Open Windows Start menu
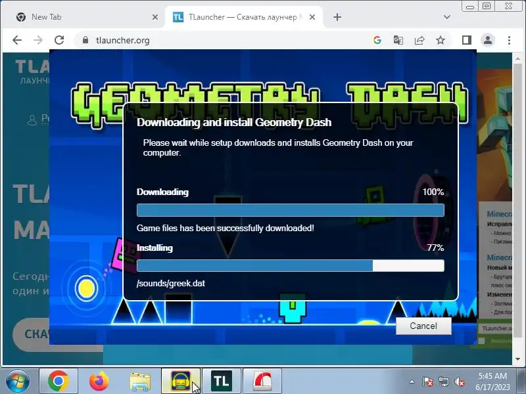 click(17, 381)
